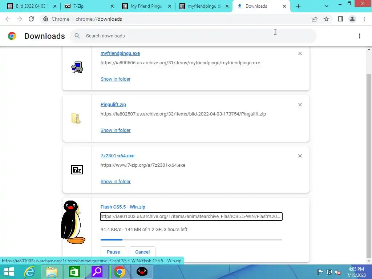Click the Flash download progress bar

(x=191, y=240)
